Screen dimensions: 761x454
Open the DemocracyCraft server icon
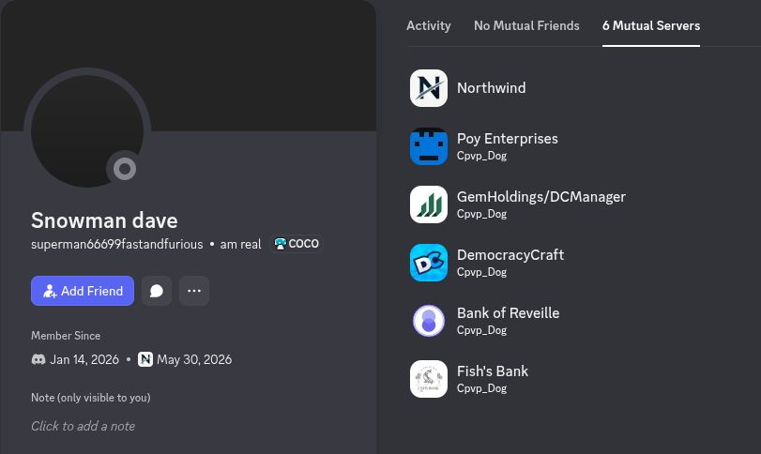[429, 263]
